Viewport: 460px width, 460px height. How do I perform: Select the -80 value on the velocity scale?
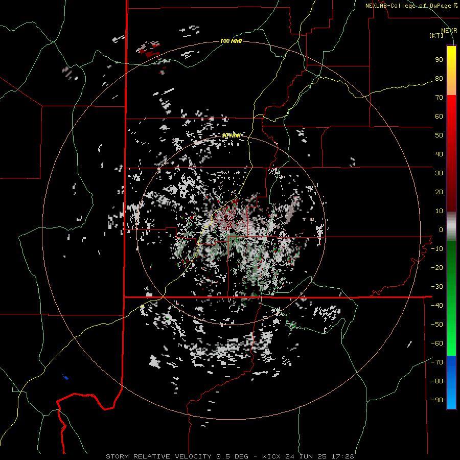click(x=437, y=381)
